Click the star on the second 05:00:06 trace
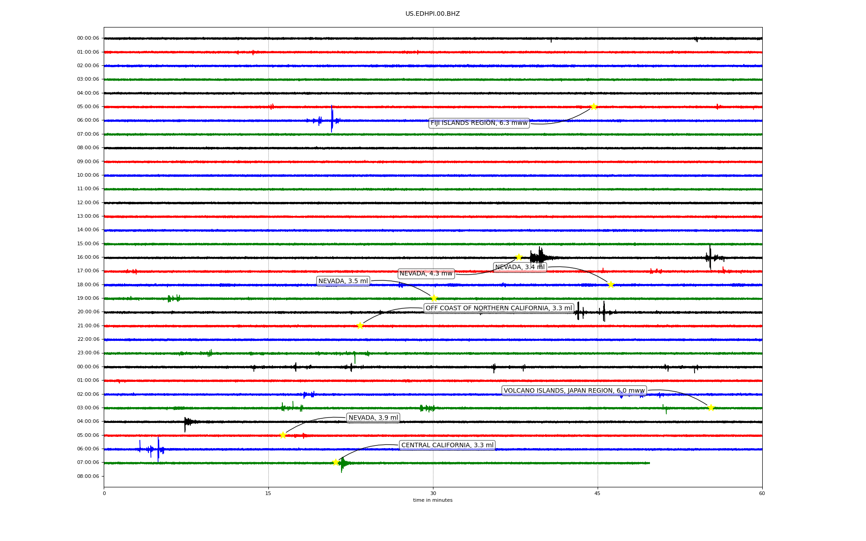Screen dimensions: 866x541 [x=283, y=435]
